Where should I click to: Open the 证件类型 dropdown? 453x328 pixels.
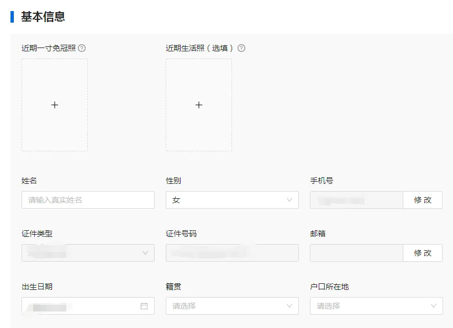click(83, 253)
